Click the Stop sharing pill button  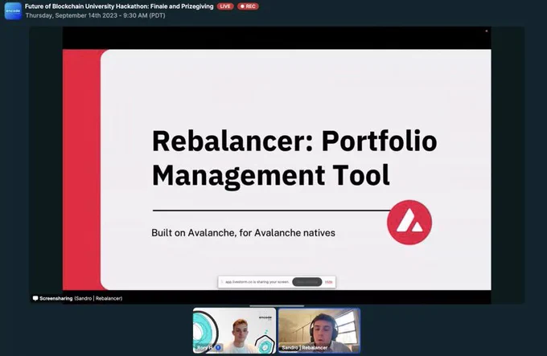(307, 282)
